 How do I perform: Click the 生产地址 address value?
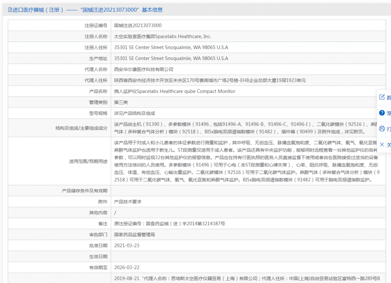coord(171,58)
